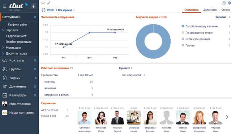Switch to the Список tab
The image size is (232, 134).
pos(226,10)
